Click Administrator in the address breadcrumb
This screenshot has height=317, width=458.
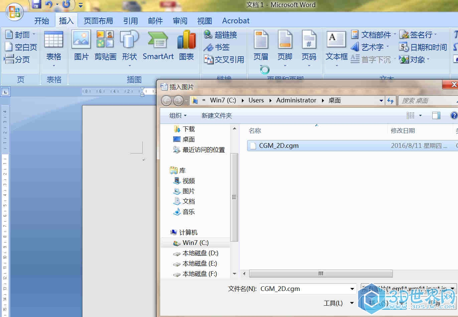[x=296, y=100]
